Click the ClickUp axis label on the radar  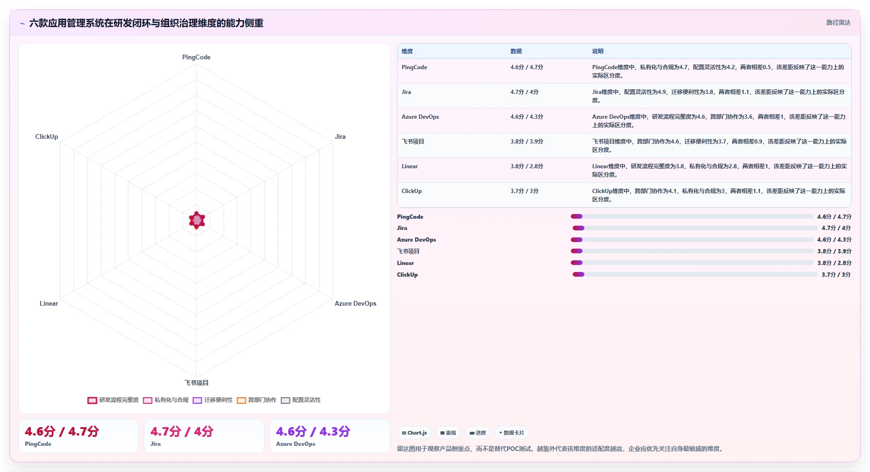47,136
